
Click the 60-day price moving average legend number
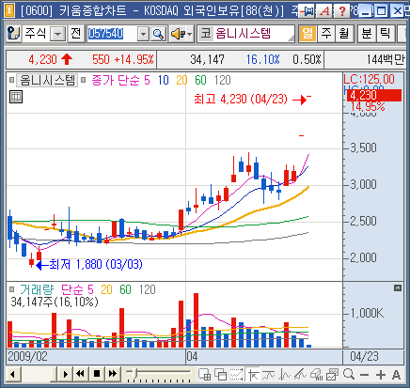coord(200,81)
